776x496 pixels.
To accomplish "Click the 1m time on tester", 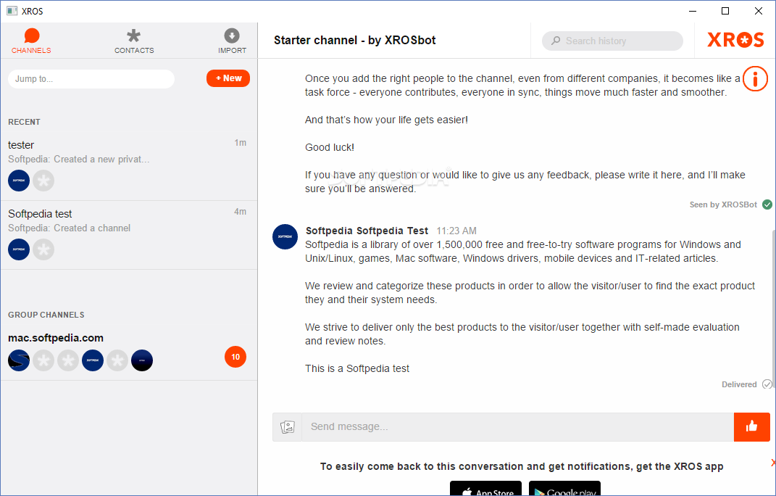I will [240, 143].
